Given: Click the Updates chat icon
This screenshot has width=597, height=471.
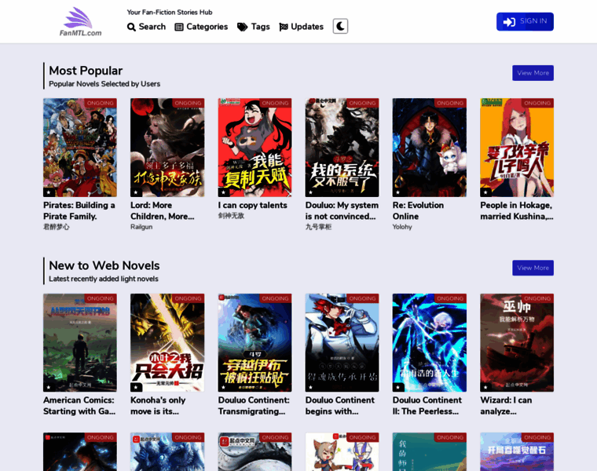Looking at the screenshot, I should pos(284,27).
